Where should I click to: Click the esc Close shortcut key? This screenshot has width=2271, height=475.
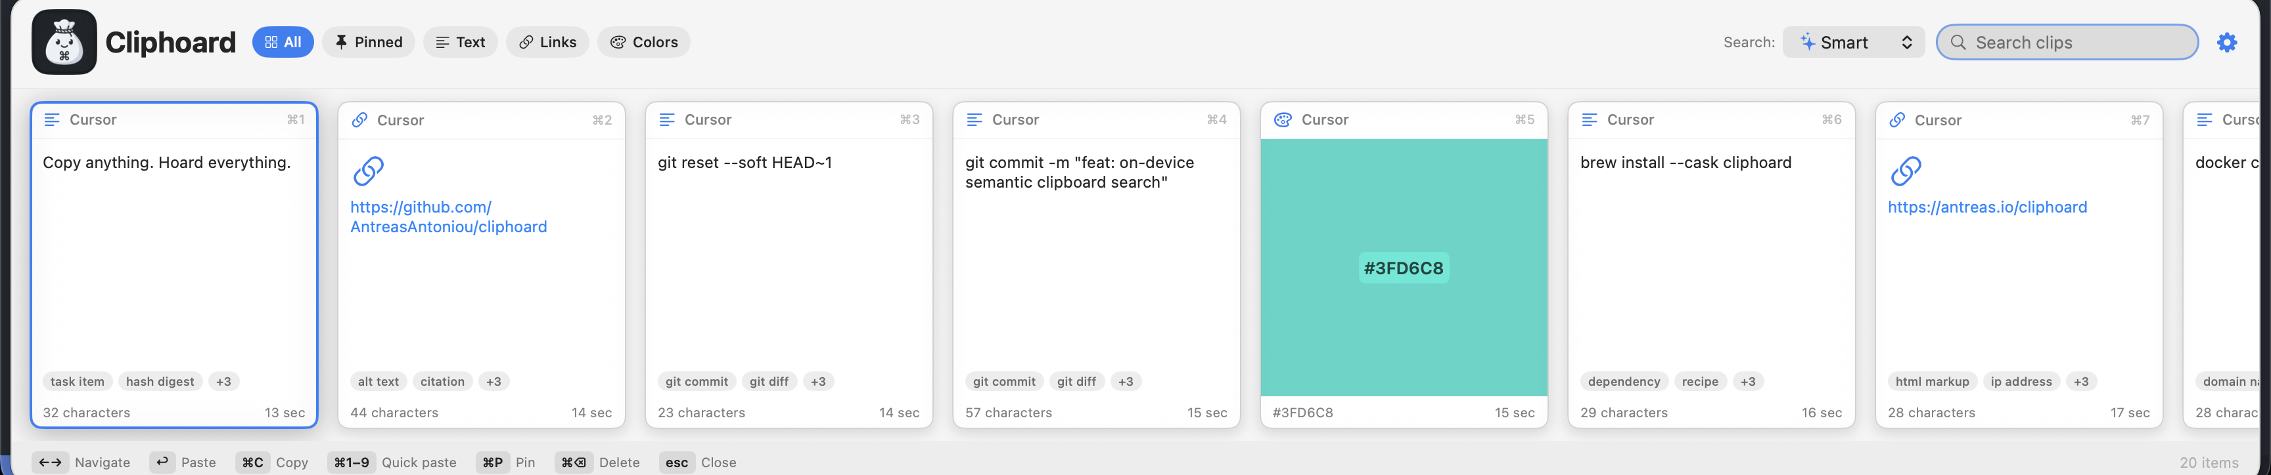(x=676, y=462)
